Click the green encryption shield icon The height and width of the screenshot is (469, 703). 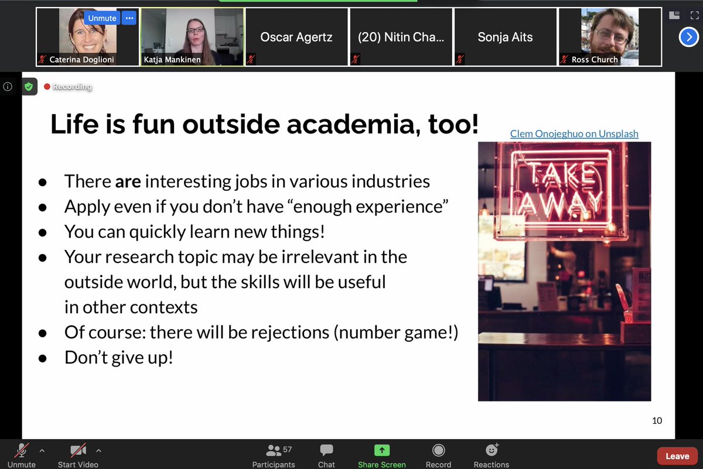[29, 87]
